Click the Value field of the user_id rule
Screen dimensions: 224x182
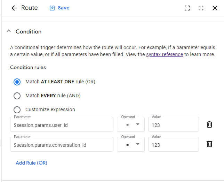click(x=173, y=125)
